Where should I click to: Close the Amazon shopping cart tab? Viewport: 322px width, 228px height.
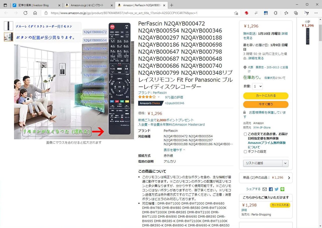112,5
